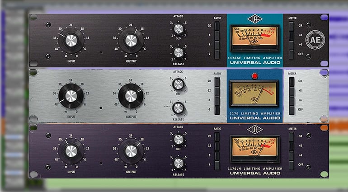Select ratio 20 on the 1176AE

point(217,26)
